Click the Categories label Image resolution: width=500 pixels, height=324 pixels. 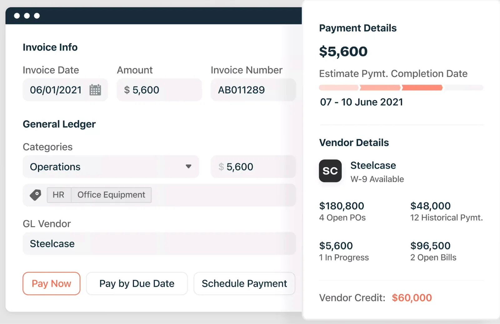click(48, 147)
